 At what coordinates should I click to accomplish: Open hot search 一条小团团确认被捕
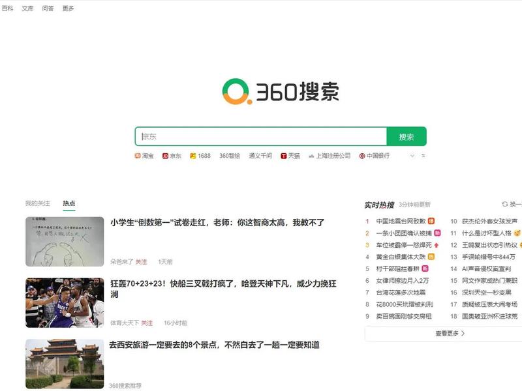point(404,233)
